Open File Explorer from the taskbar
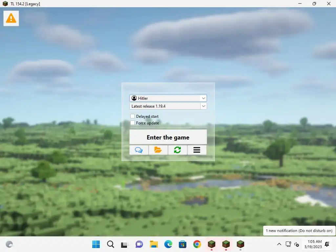Screen dimensions: 336x252 [x=154, y=244]
